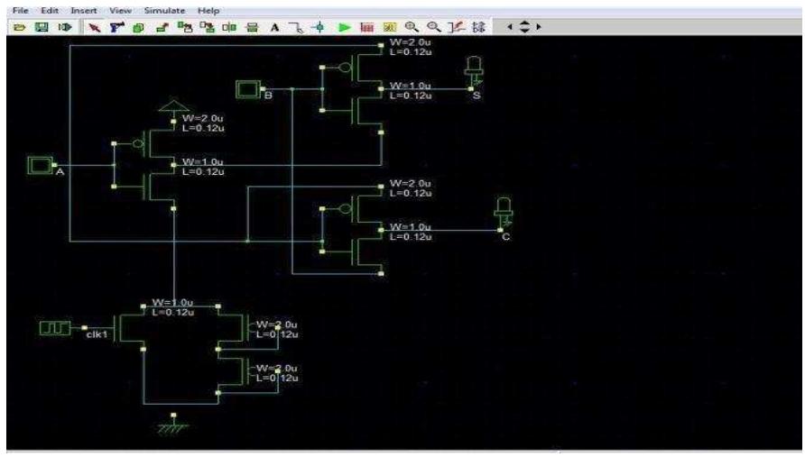This screenshot has width=805, height=457.
Task: Click the pan right arrow
Action: [x=539, y=27]
